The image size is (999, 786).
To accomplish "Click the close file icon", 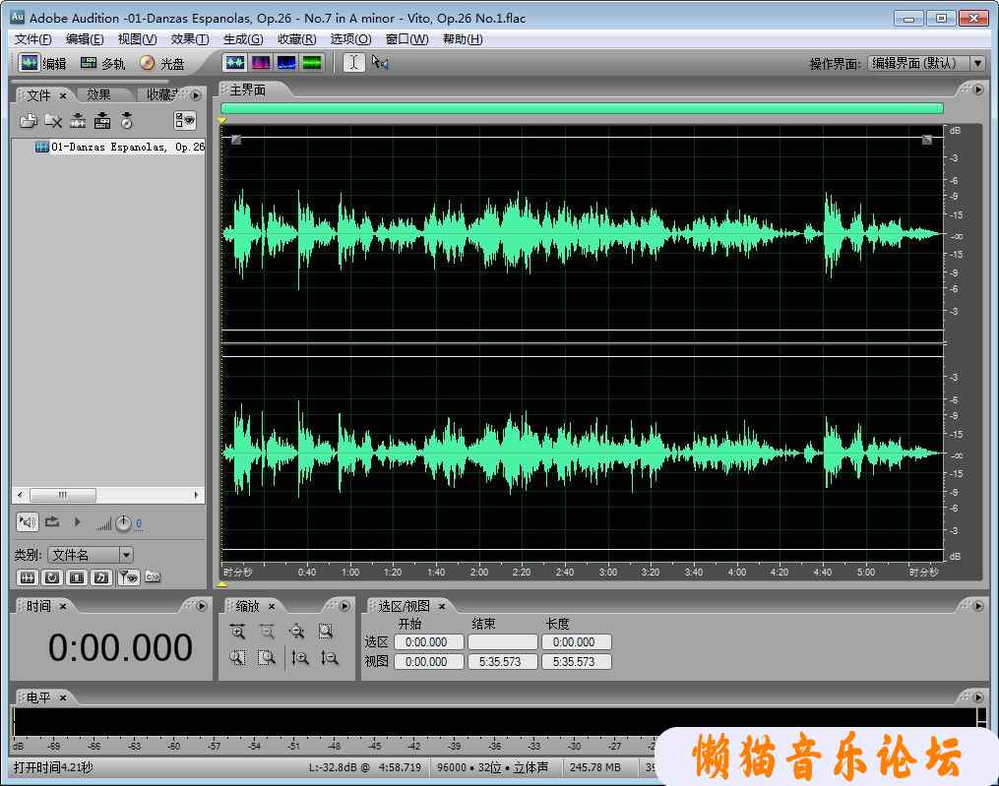I will [x=53, y=120].
